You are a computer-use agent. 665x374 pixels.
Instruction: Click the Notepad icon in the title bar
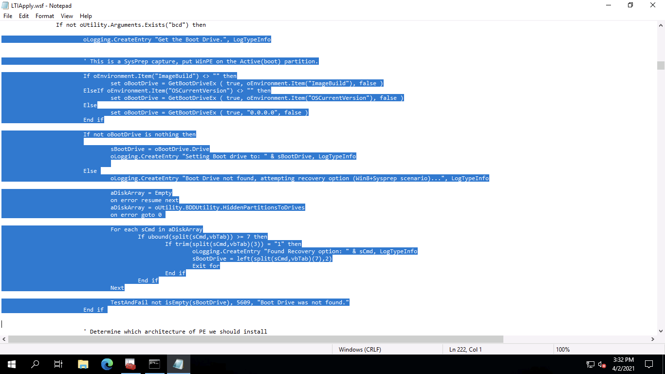click(x=5, y=5)
